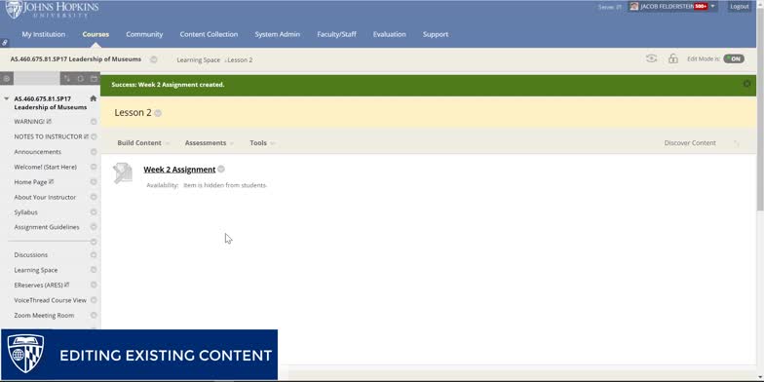Open Welcome! (Start Here) in the menu
The width and height of the screenshot is (764, 382).
[45, 167]
